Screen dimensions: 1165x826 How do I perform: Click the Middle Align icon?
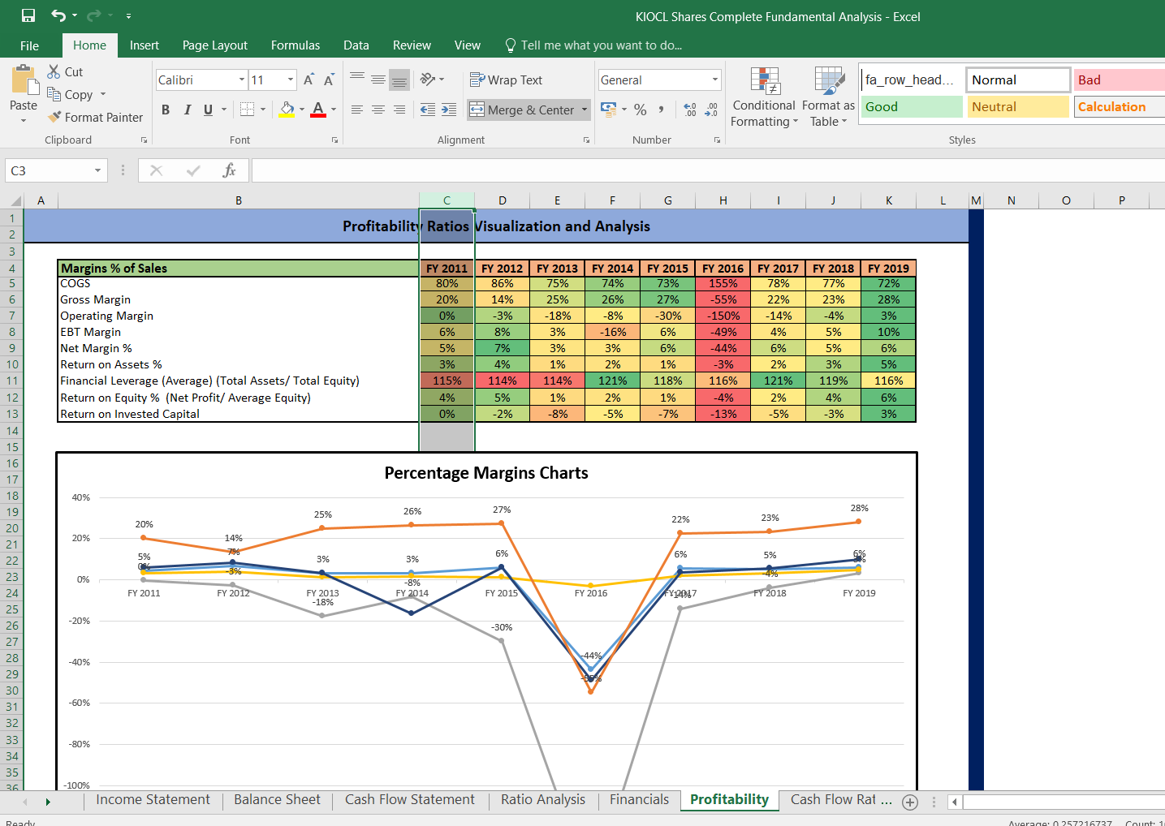(x=378, y=79)
